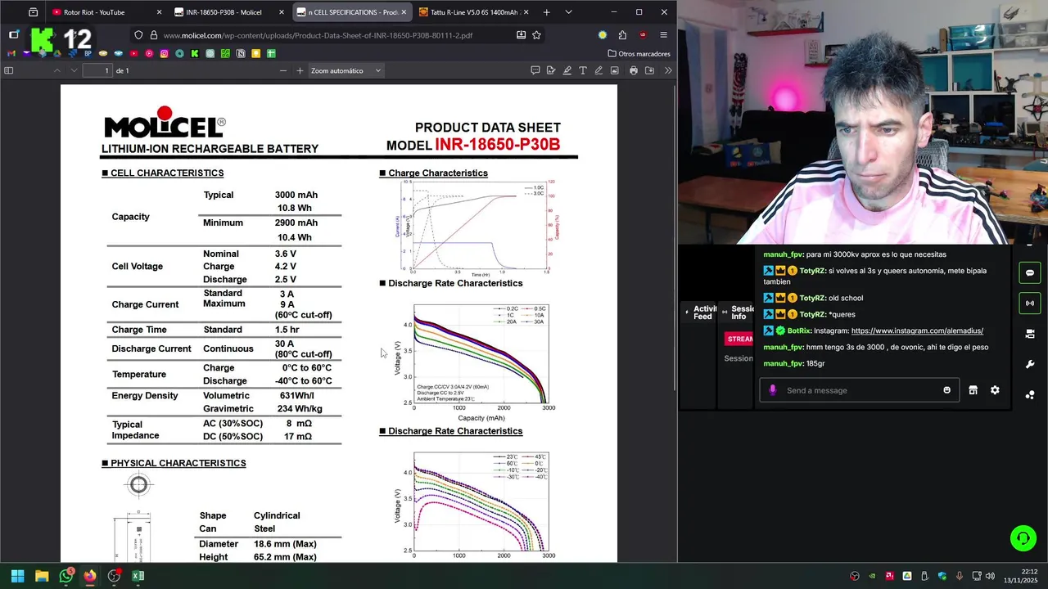The image size is (1048, 589).
Task: Toggle the chat panel button
Action: point(1030,272)
